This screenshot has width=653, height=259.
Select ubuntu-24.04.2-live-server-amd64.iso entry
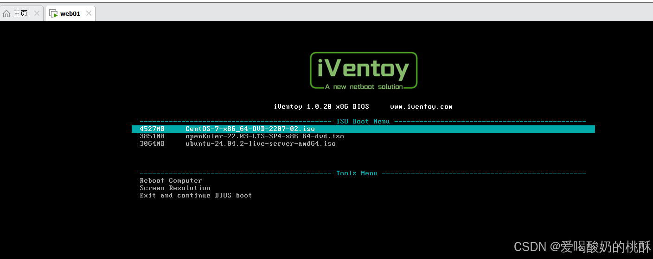coord(261,144)
